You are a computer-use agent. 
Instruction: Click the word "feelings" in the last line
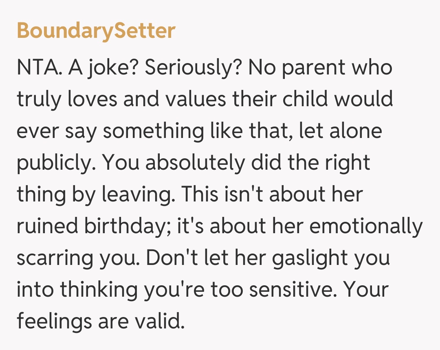pyautogui.click(x=54, y=322)
